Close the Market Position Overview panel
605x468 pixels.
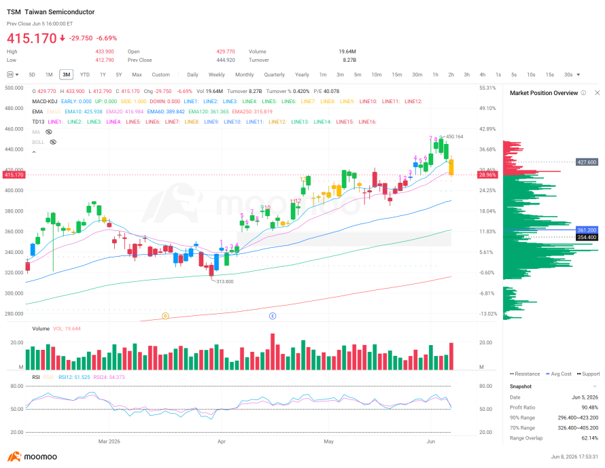(x=597, y=93)
